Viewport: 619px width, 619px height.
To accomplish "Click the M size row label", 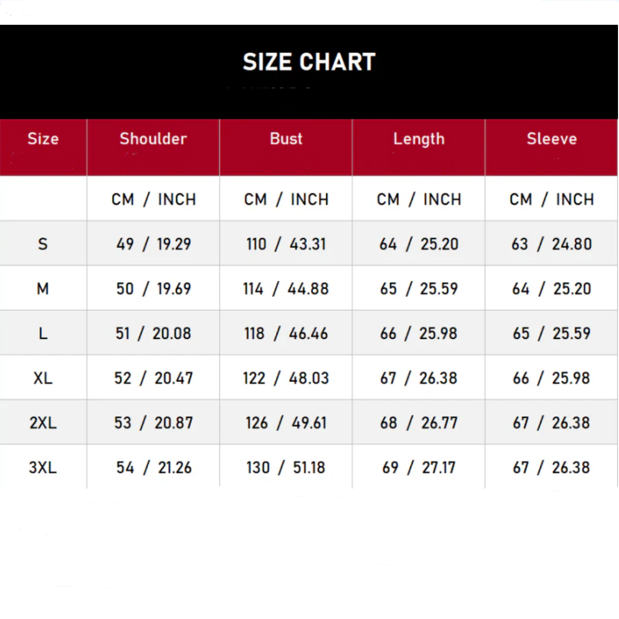I will (x=43, y=289).
